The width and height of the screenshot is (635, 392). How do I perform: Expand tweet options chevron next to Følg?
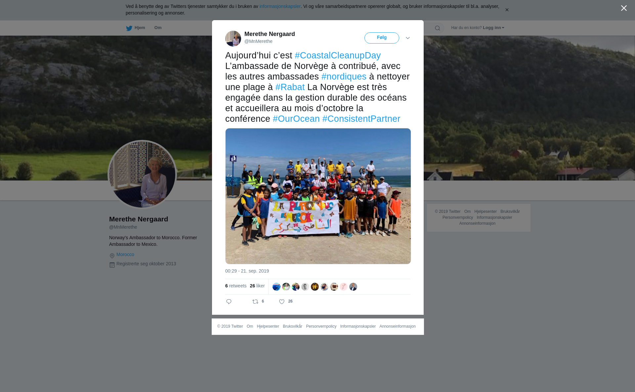click(408, 38)
